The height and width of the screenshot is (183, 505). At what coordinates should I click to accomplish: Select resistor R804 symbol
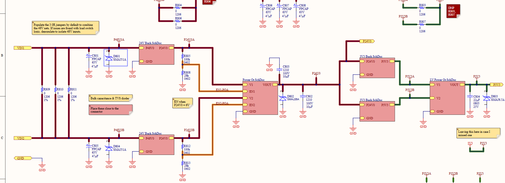click(178, 8)
